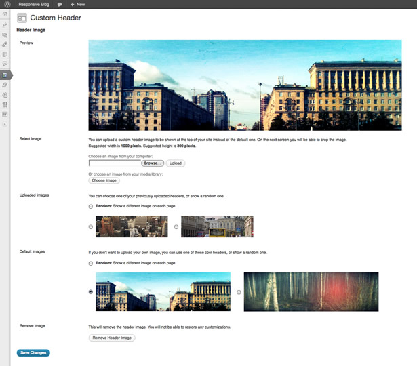The width and height of the screenshot is (417, 366).
Task: Click the Browse... file button
Action: (x=153, y=163)
